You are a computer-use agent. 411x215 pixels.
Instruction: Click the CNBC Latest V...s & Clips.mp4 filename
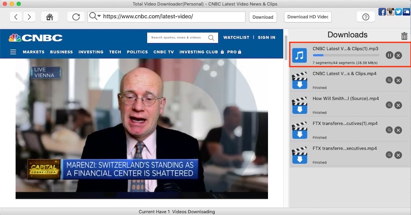(344, 74)
